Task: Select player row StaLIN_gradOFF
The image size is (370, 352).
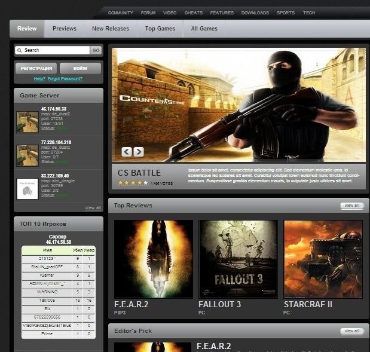Action: coord(59,267)
